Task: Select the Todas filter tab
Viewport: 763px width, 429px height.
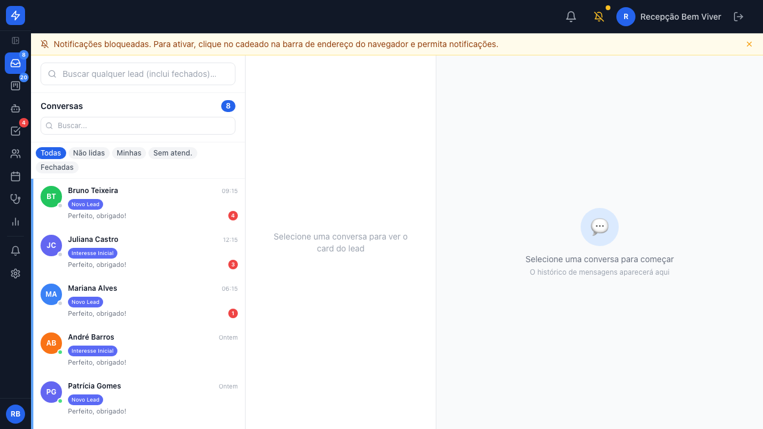Action: (51, 153)
